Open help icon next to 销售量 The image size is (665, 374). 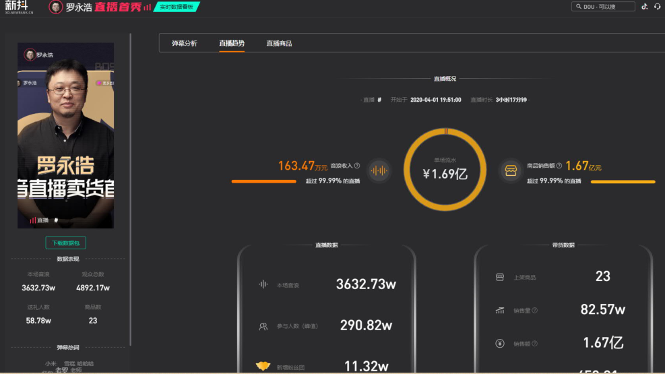535,311
